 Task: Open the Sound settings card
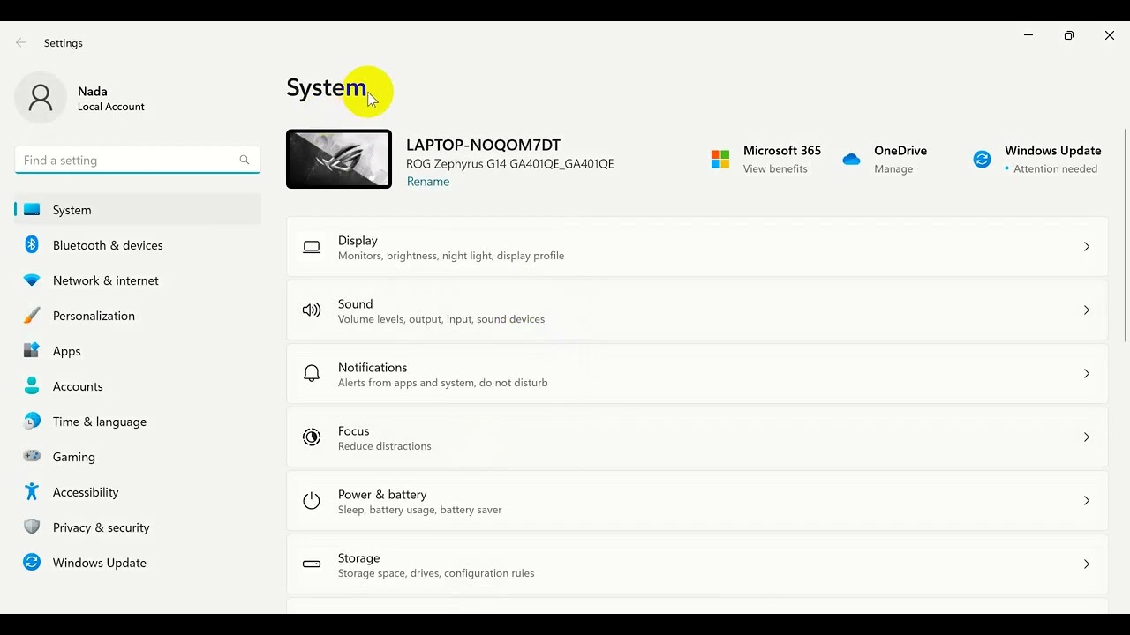pyautogui.click(x=697, y=310)
